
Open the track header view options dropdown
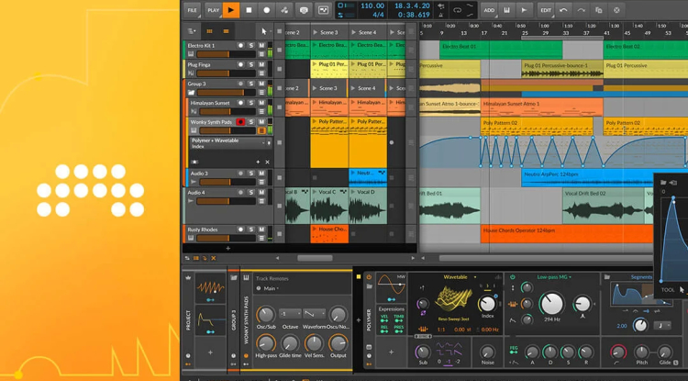(x=193, y=31)
